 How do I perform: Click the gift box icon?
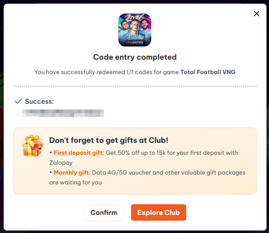33,145
